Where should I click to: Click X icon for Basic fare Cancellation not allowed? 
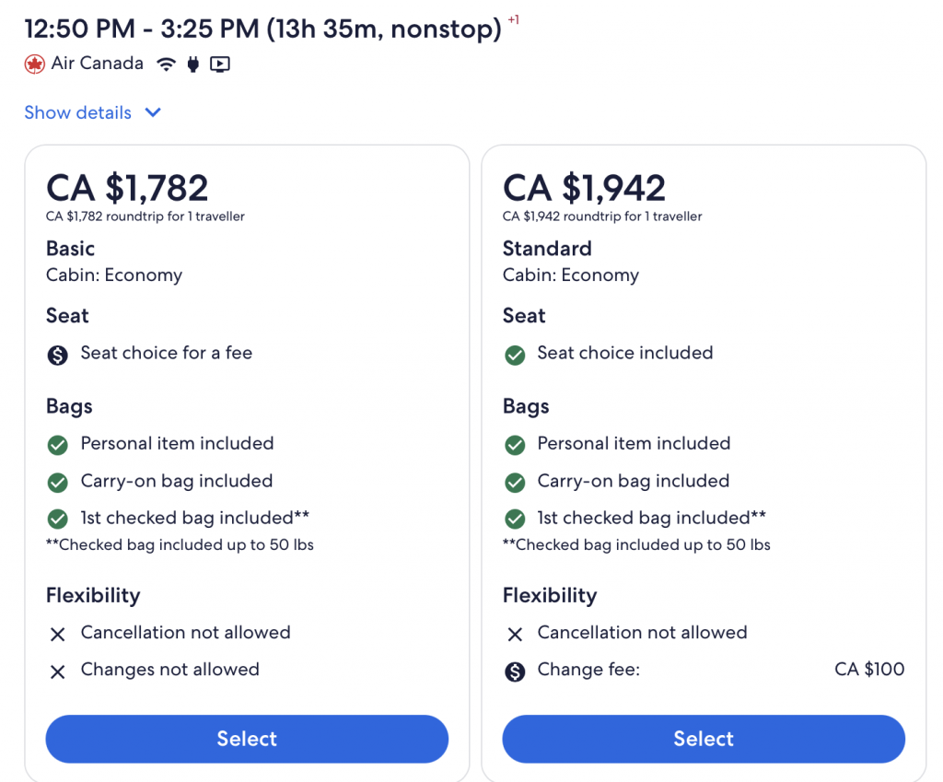(58, 634)
